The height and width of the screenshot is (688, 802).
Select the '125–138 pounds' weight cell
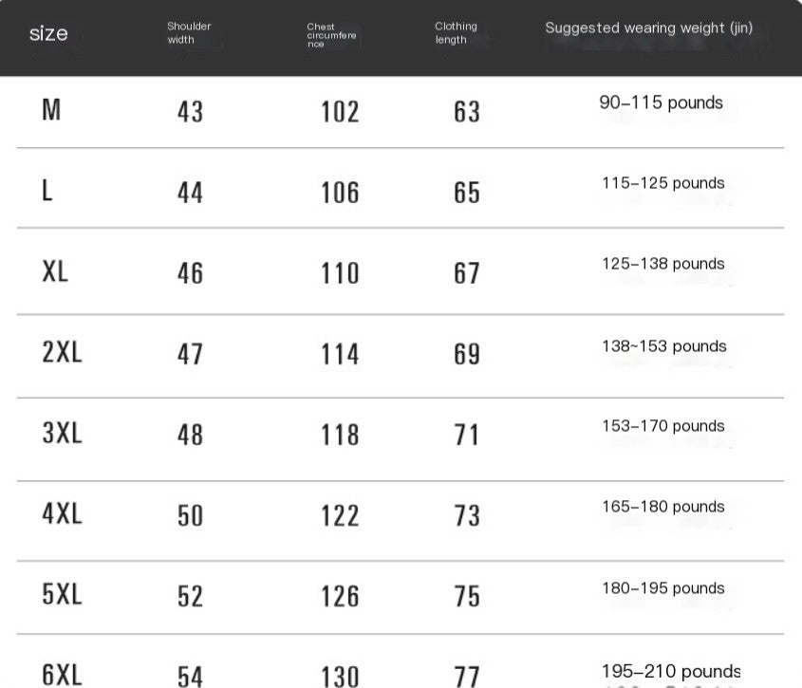point(662,264)
